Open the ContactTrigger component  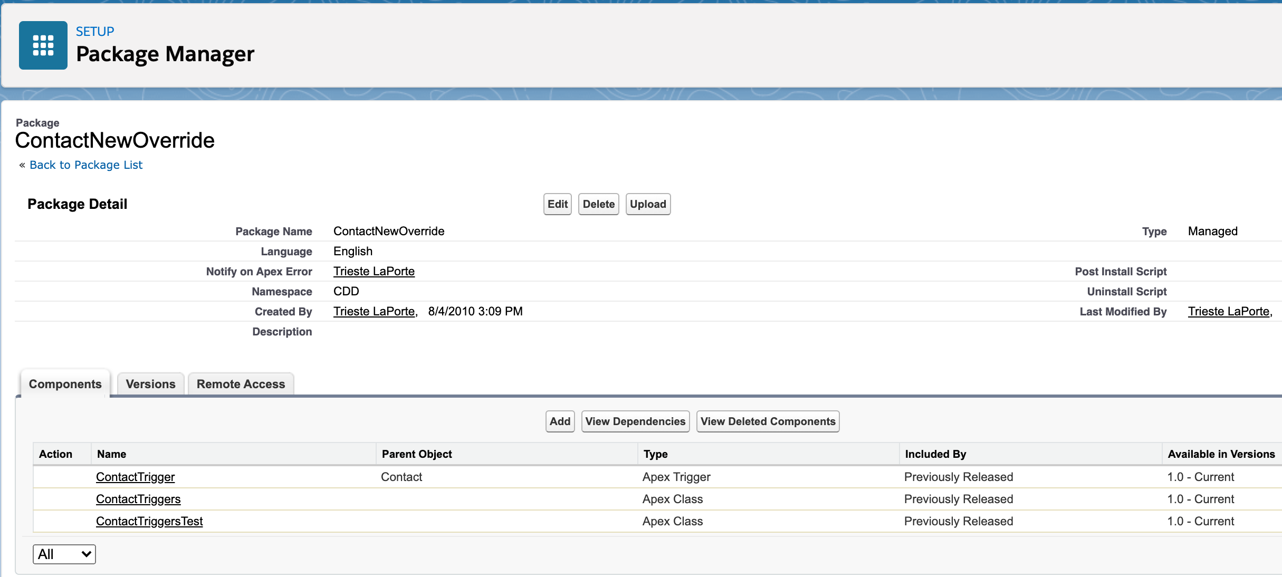pyautogui.click(x=136, y=477)
